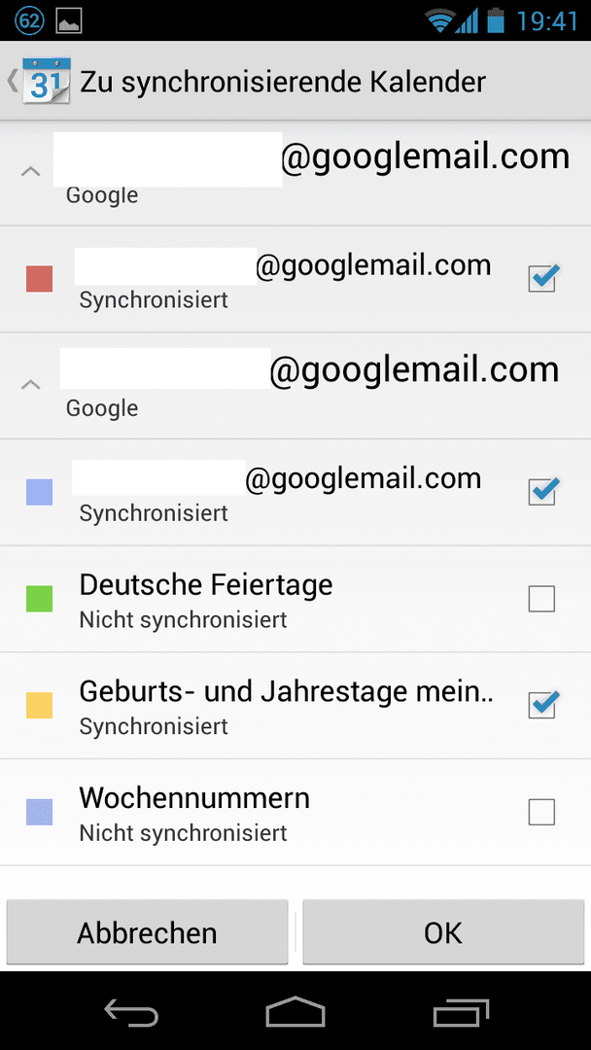Collapse the second Google account chevron
The width and height of the screenshot is (591, 1050).
31,385
